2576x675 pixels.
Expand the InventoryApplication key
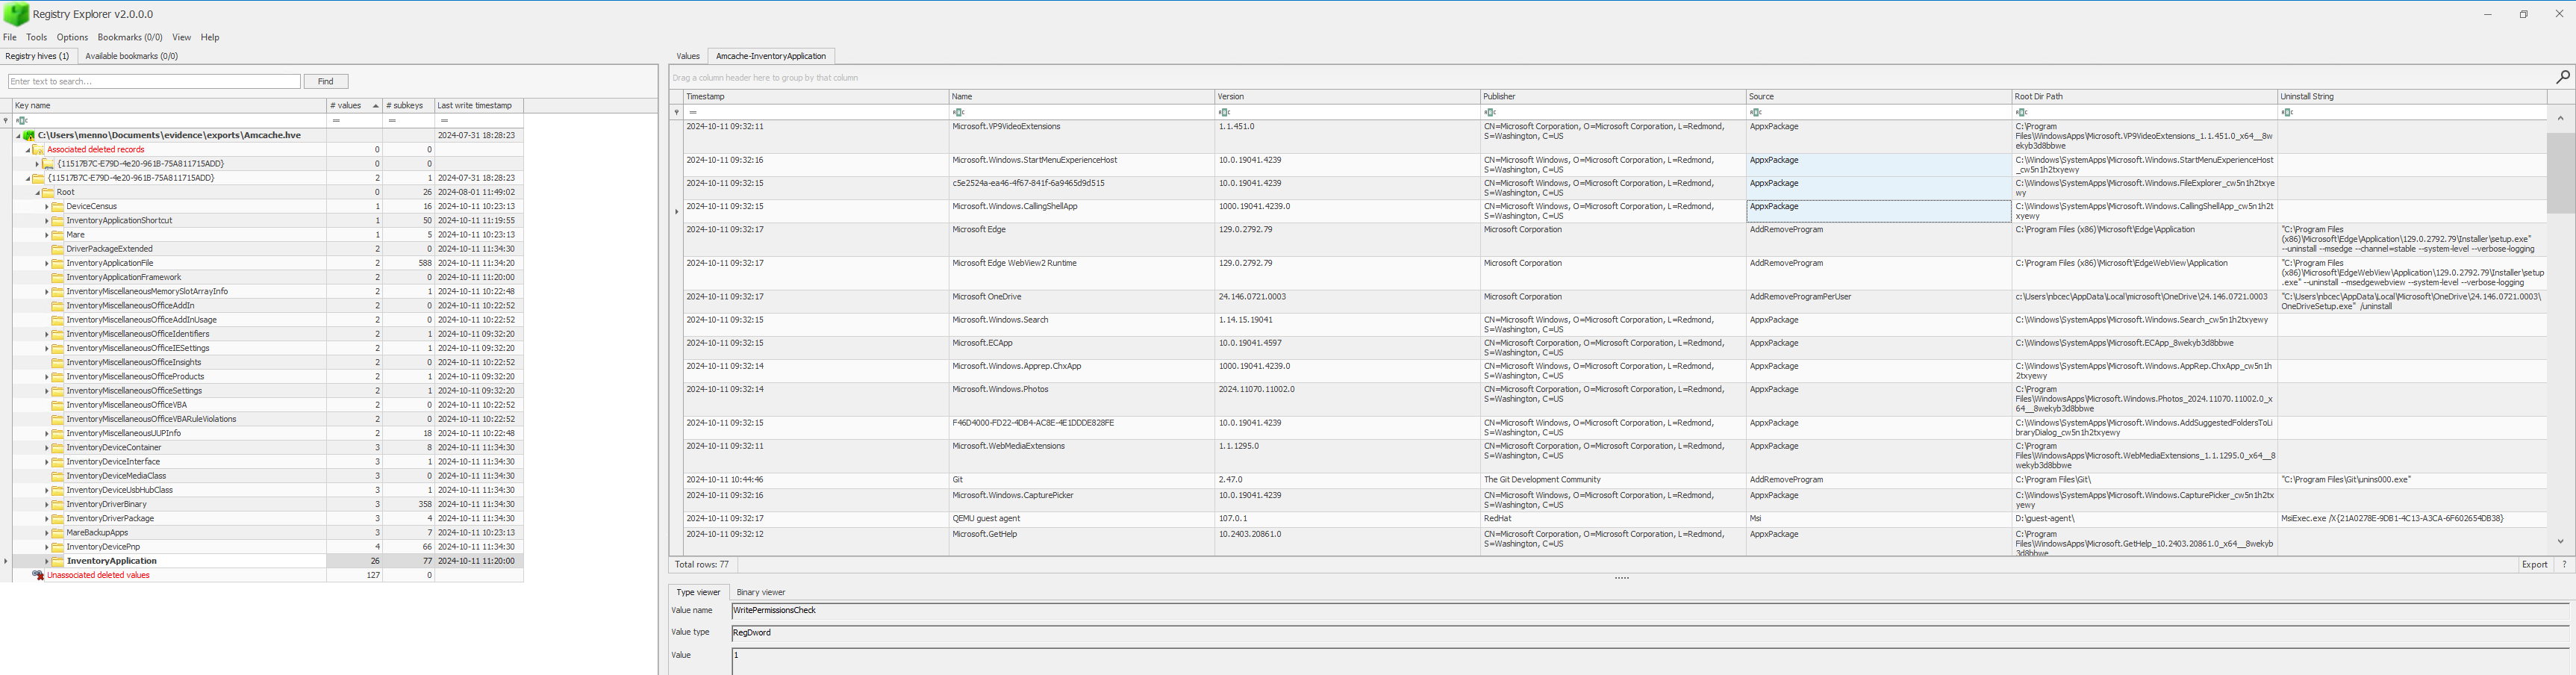(x=46, y=561)
